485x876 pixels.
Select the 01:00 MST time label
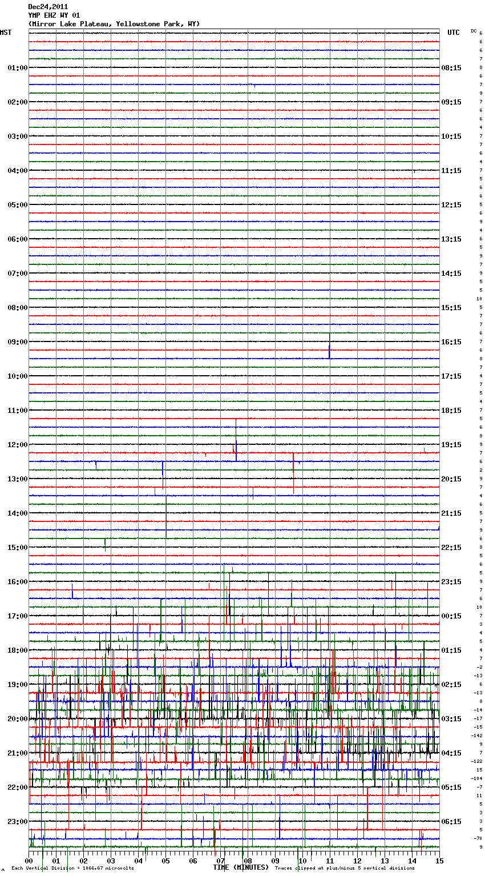click(17, 68)
